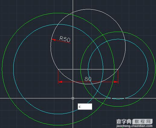Click the white horizontal chord line
The width and height of the screenshot is (156, 128).
coord(88,69)
